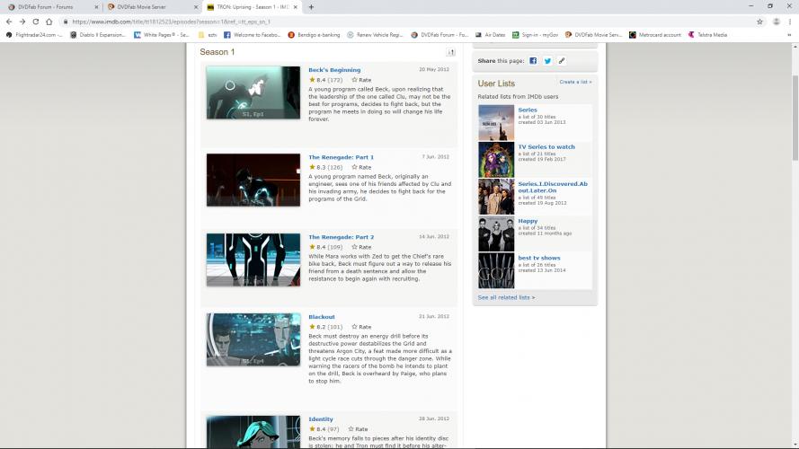Click the browser reload button
The image size is (799, 449).
(x=35, y=22)
